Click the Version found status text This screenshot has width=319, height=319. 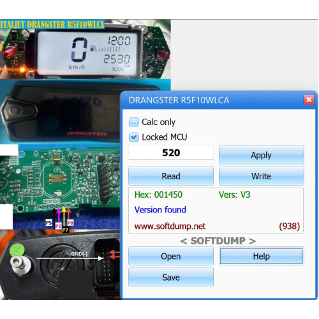point(160,210)
